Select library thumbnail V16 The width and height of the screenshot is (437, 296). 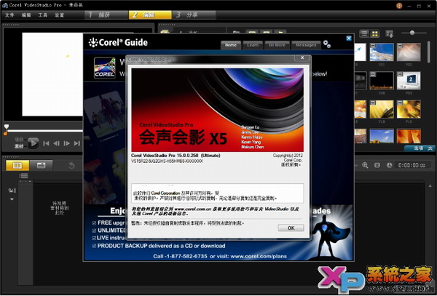click(x=409, y=109)
